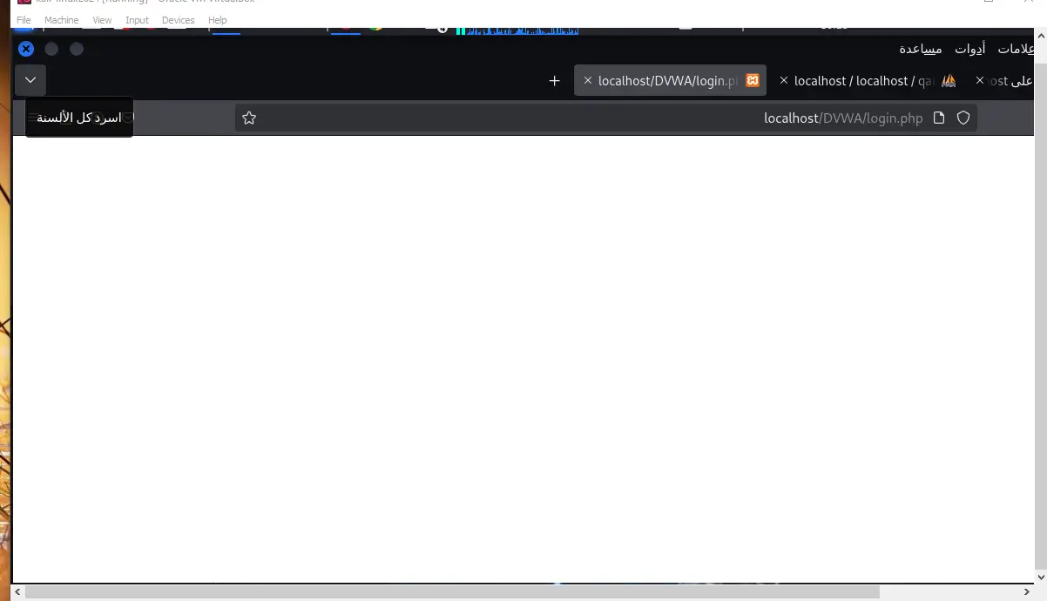The image size is (1047, 601).
Task: Open the Firefox أدوات (Tools) menu
Action: [x=970, y=49]
